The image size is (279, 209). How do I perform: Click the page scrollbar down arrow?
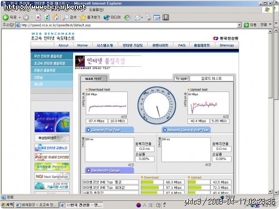[271, 192]
